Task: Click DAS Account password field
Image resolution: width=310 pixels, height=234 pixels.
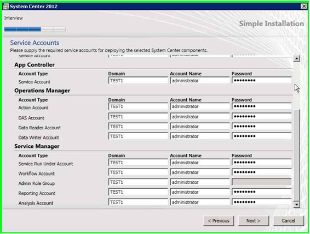Action: pos(262,116)
